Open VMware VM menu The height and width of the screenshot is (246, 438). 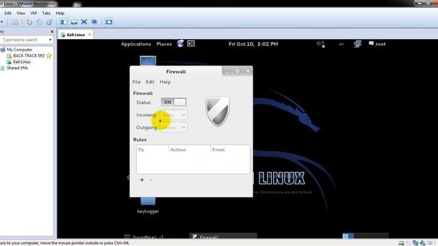(x=34, y=13)
